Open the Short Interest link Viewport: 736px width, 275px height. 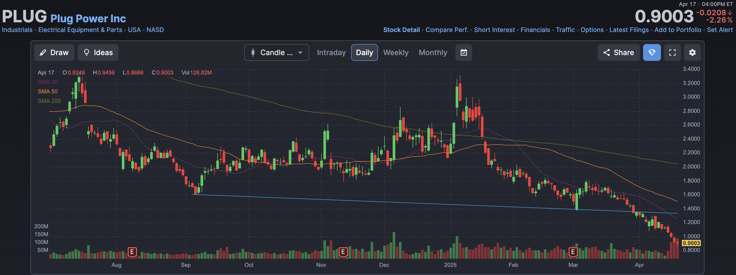(x=494, y=30)
